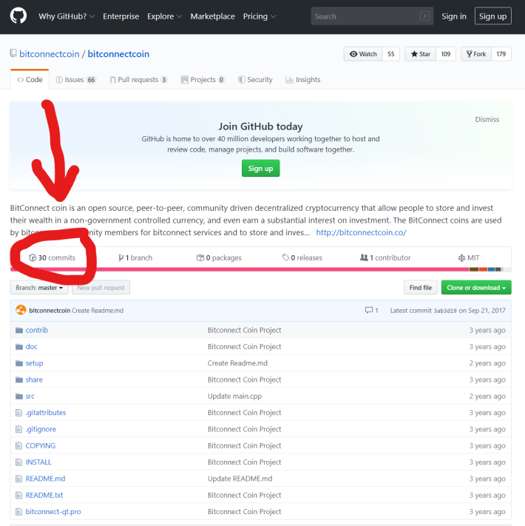
Task: Open the contrib folder icon
Action: click(19, 330)
